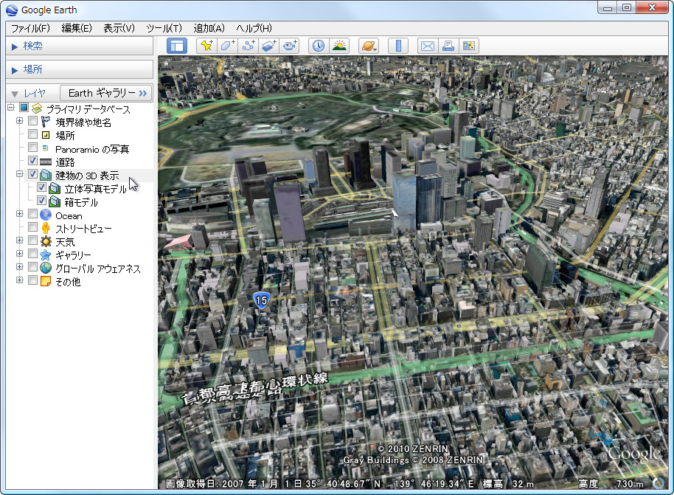
Task: Uncheck the 立体写真モデル layer
Action: tap(42, 187)
